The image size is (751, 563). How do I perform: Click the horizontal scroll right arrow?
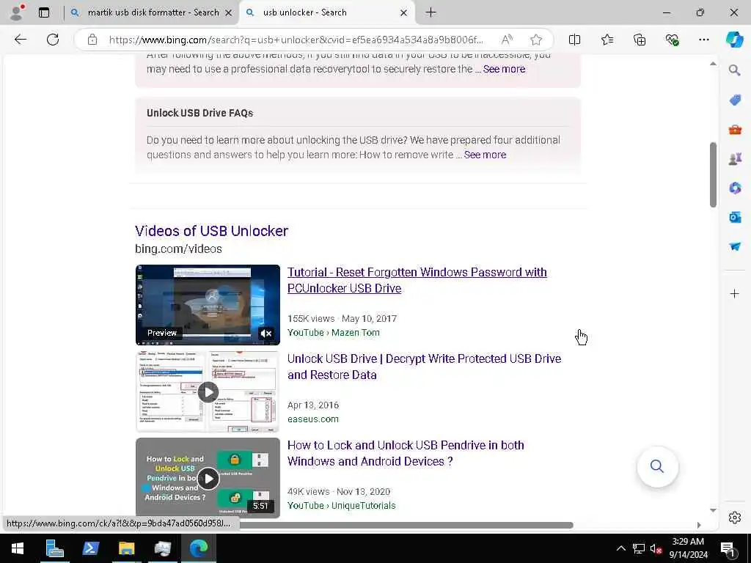click(x=699, y=525)
